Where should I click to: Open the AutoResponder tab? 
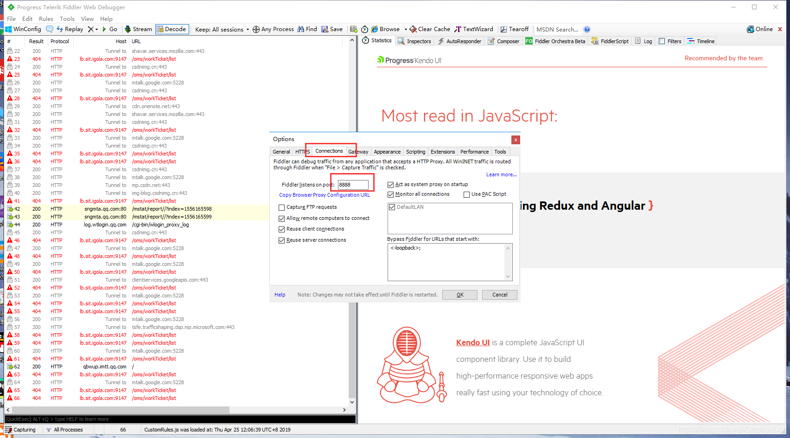[x=459, y=41]
